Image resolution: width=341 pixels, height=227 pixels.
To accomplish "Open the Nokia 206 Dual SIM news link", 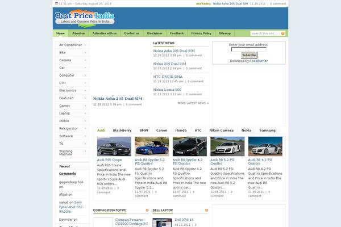I will 169,64.
